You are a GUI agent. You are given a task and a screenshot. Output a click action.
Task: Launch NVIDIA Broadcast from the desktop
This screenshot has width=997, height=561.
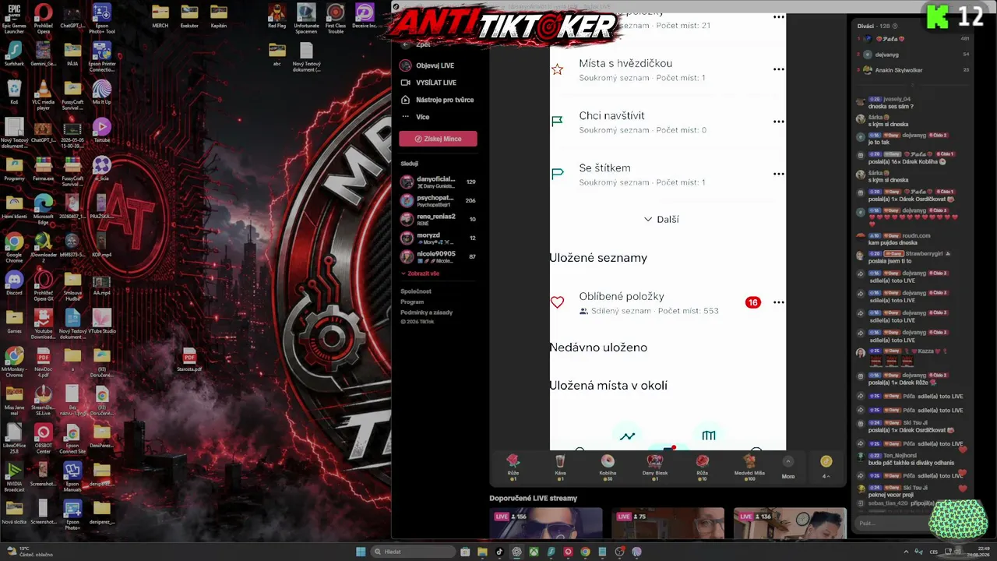(x=14, y=476)
